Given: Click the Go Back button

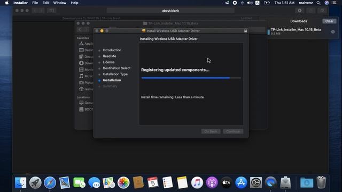Looking at the screenshot, I should click(211, 131).
